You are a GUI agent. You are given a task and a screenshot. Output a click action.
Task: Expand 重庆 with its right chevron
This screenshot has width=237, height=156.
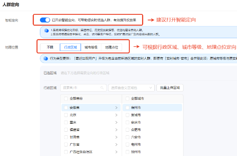pos(117,123)
